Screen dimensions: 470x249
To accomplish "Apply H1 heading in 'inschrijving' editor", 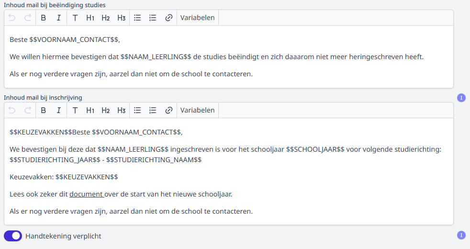I will 90,110.
